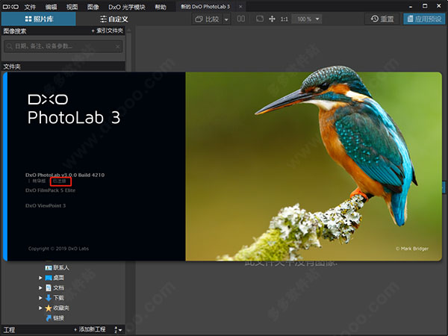
Task: Open the 视图 menu
Action: pyautogui.click(x=72, y=7)
